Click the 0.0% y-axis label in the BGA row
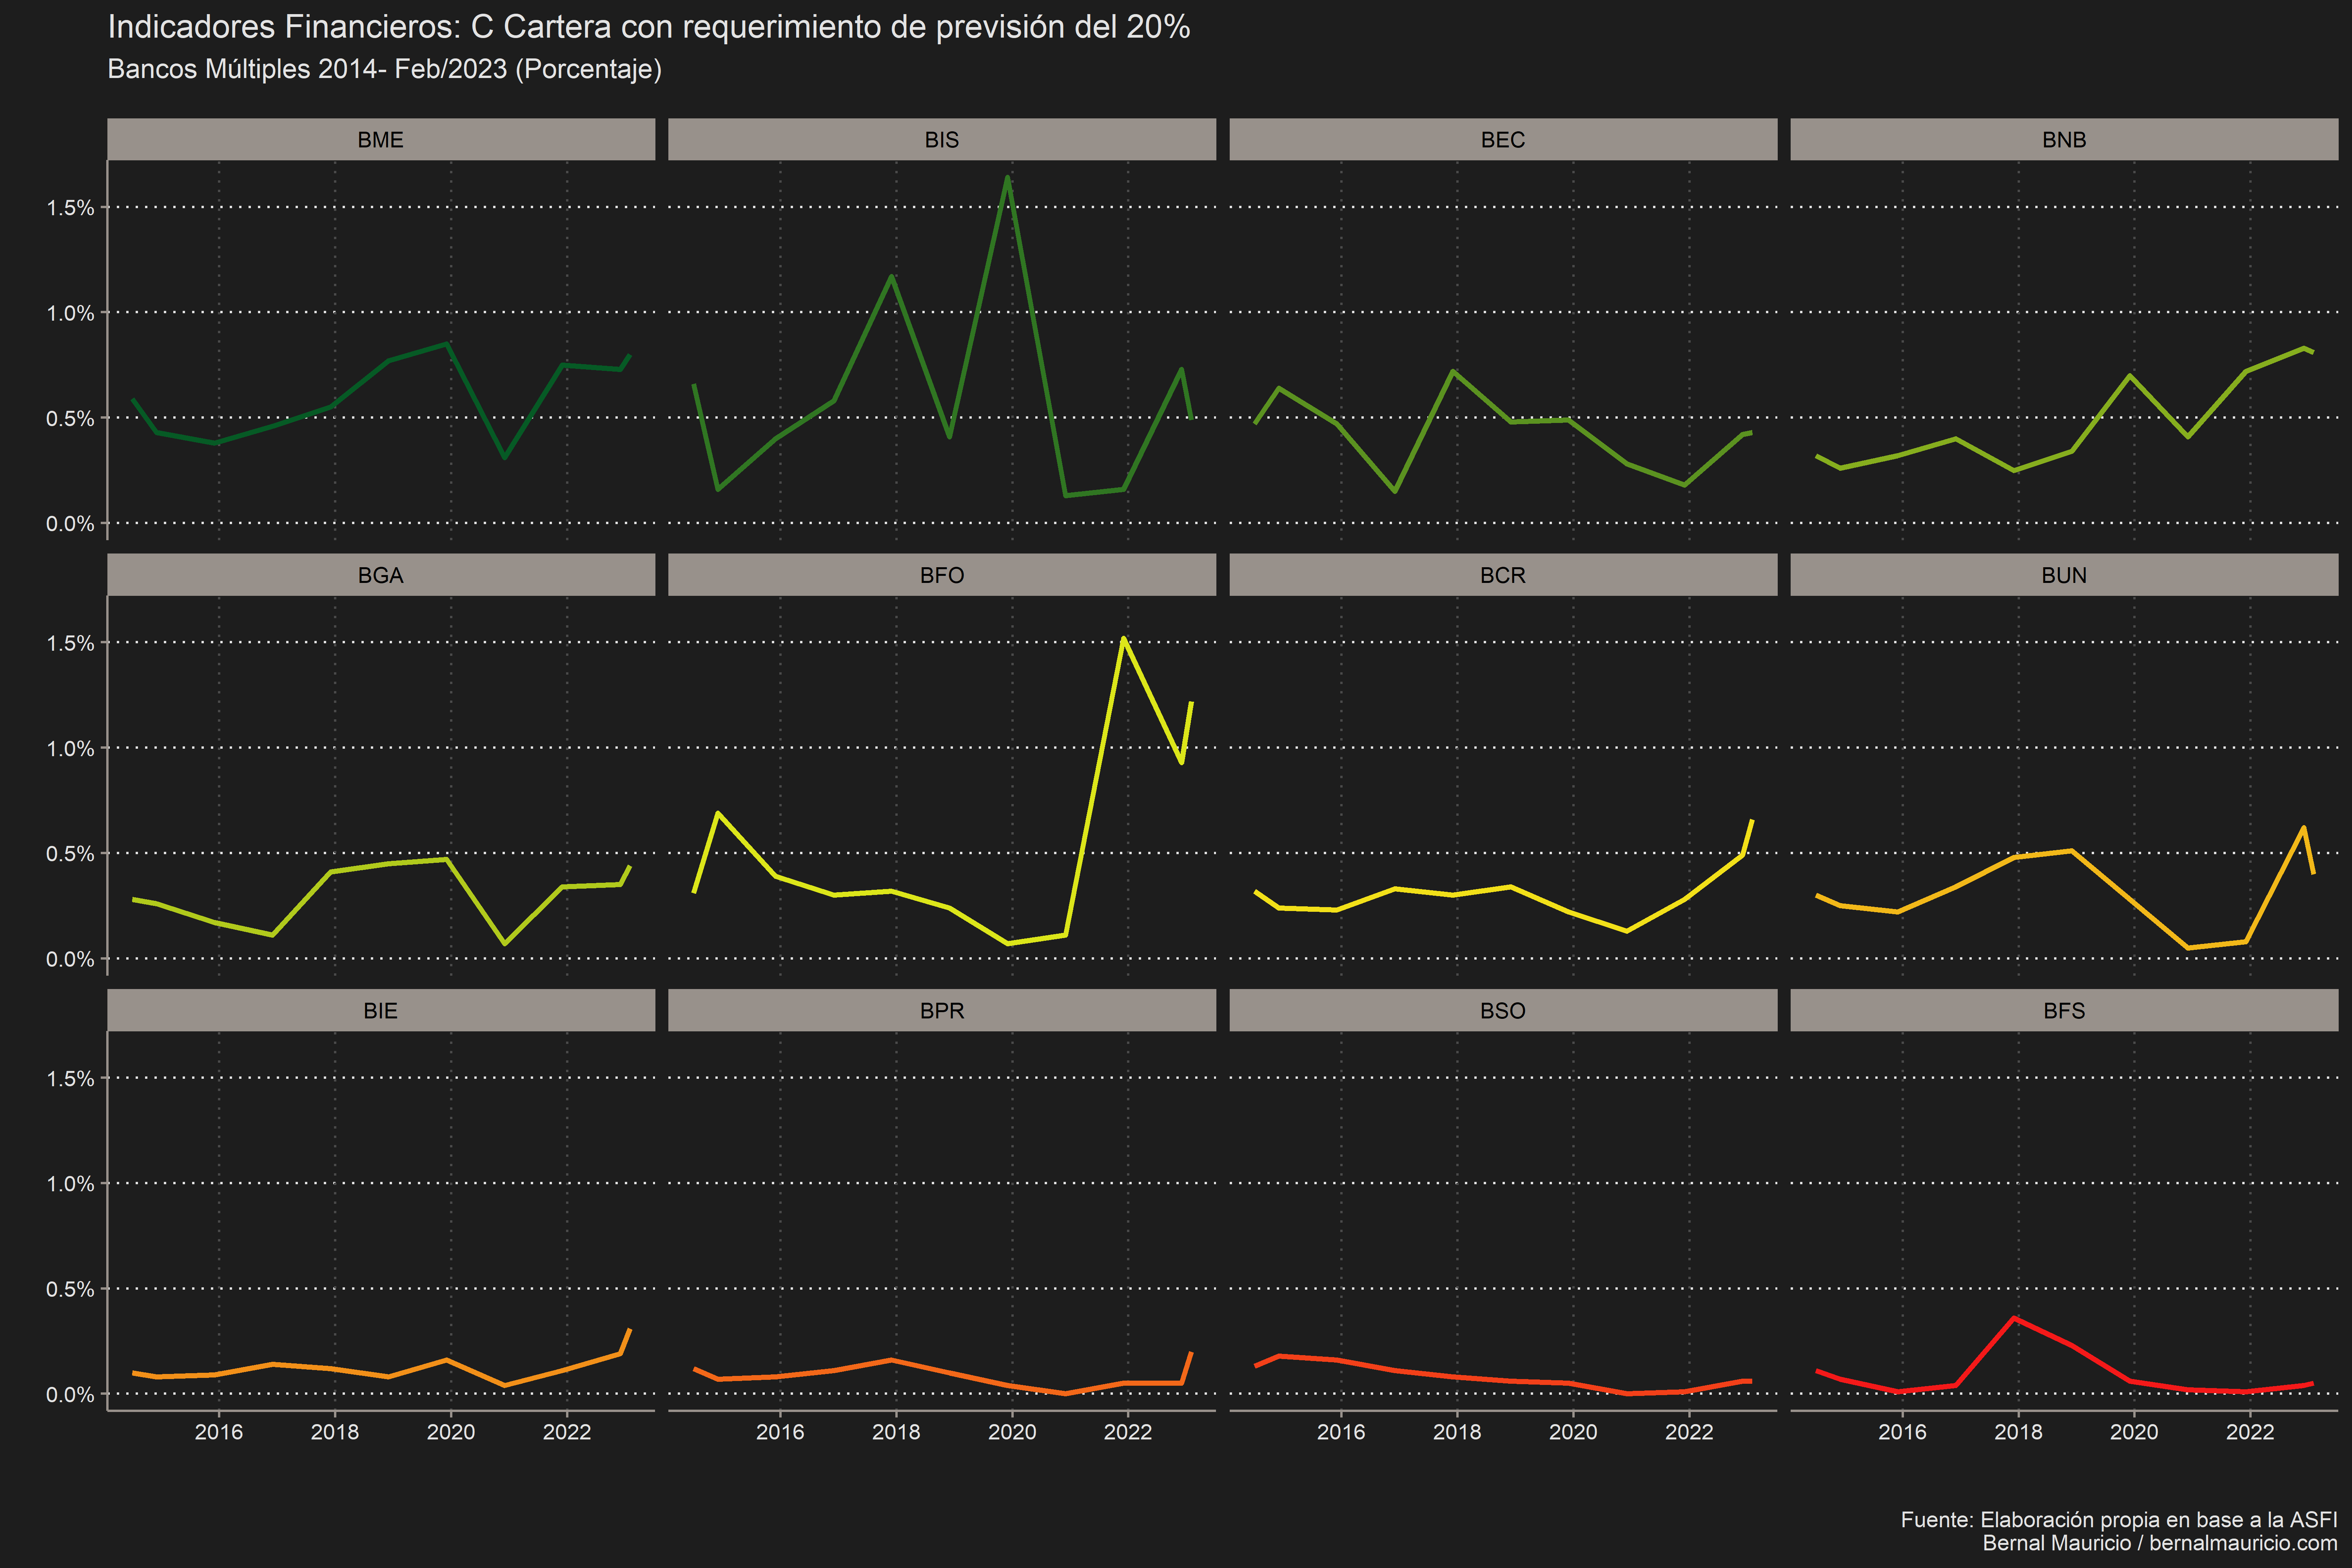 [70, 959]
